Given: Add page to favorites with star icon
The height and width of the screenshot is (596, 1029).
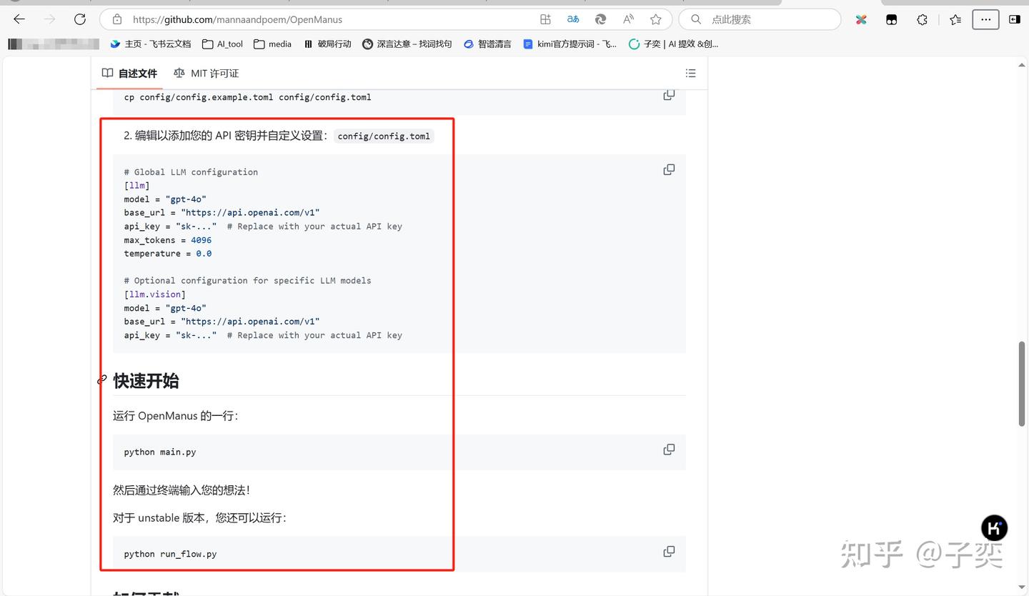Looking at the screenshot, I should pyautogui.click(x=655, y=19).
